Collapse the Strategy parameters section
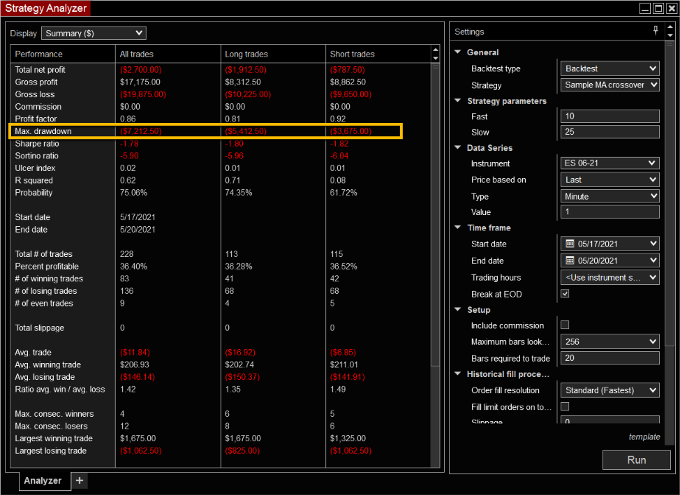Viewport: 680px width, 495px height. tap(457, 101)
